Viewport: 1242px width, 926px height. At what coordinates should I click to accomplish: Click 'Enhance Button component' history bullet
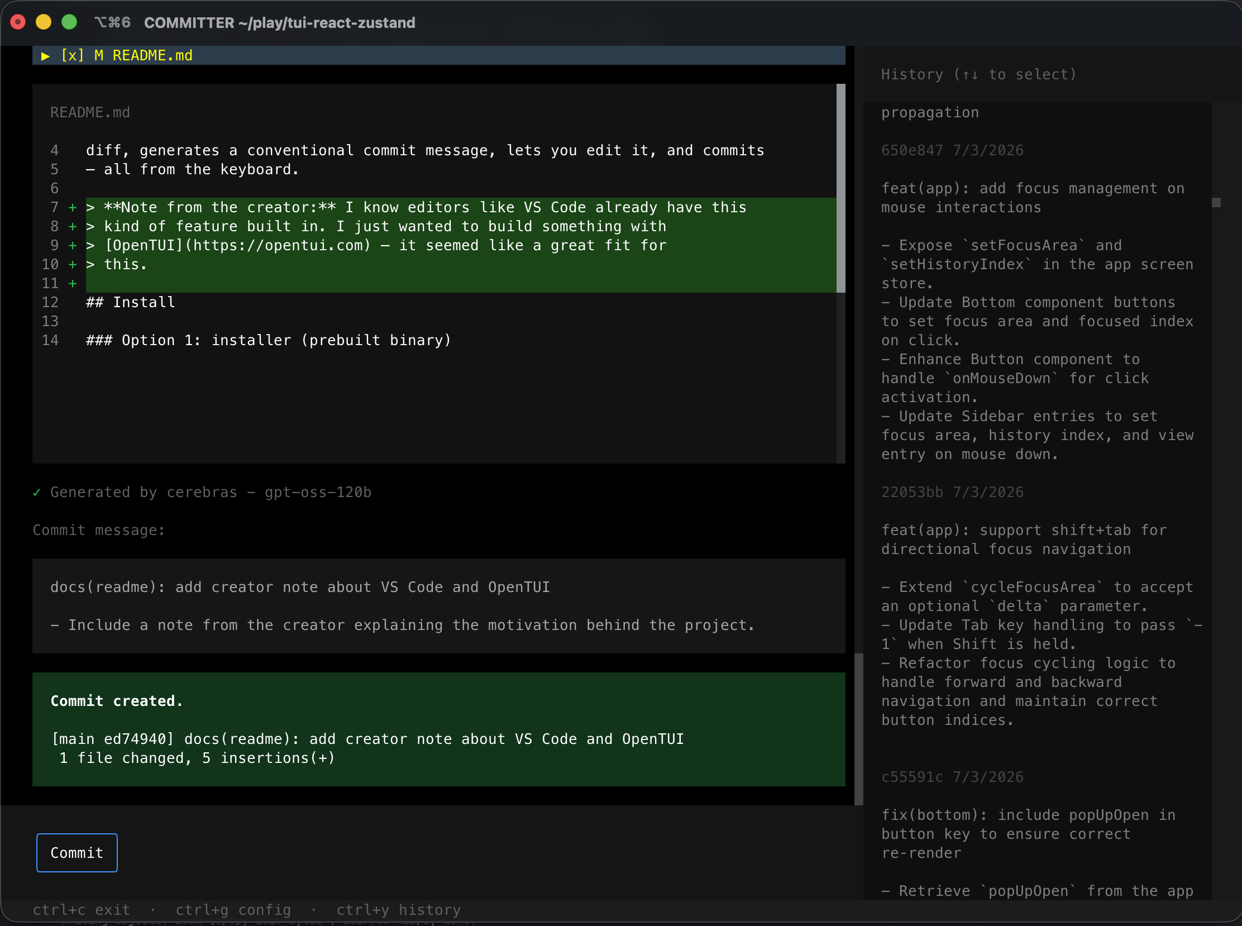coord(1015,378)
